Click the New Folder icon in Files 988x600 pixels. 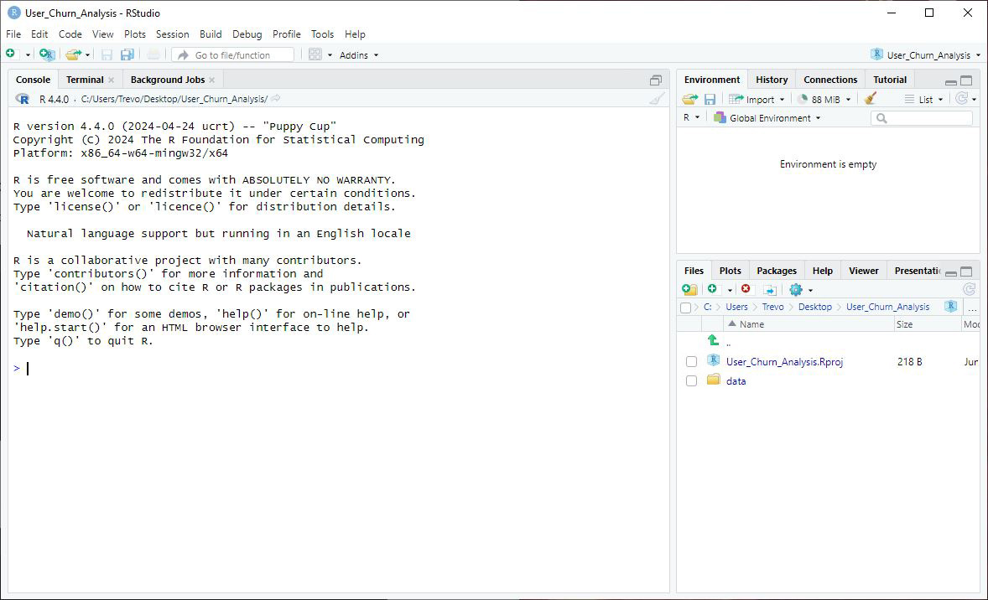pyautogui.click(x=690, y=289)
